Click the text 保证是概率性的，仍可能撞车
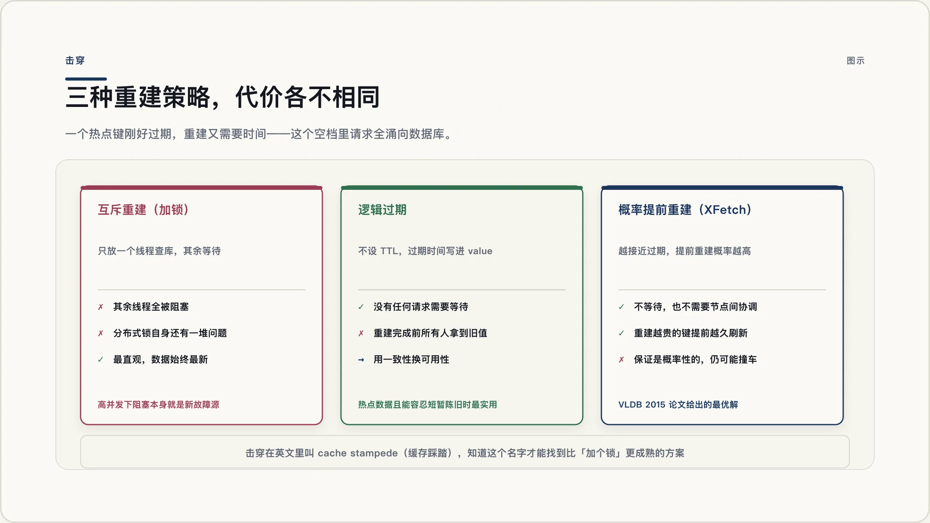The height and width of the screenshot is (523, 930). (696, 360)
